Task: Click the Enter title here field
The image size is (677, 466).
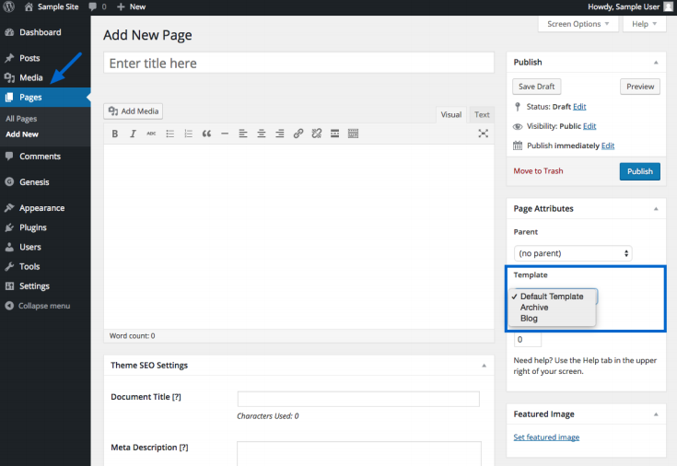Action: click(299, 64)
